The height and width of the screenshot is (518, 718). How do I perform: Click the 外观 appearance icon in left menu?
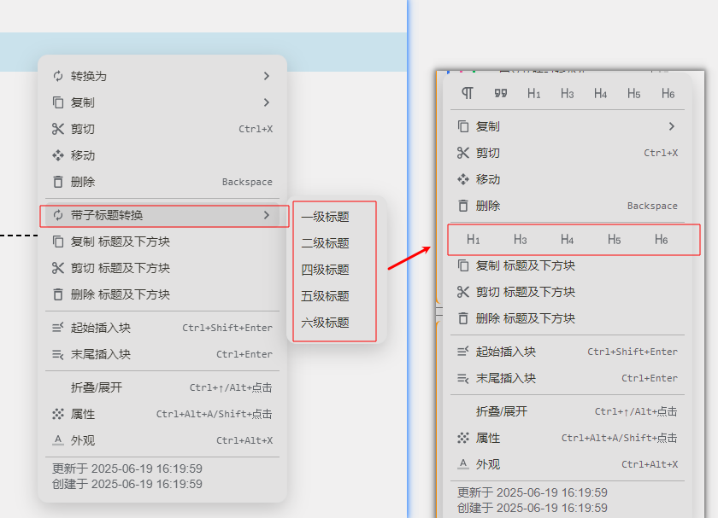pyautogui.click(x=58, y=440)
